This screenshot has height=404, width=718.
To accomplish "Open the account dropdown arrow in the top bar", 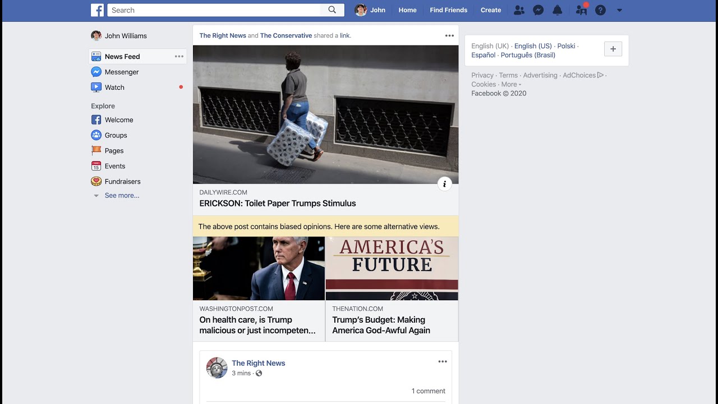I will [x=619, y=10].
